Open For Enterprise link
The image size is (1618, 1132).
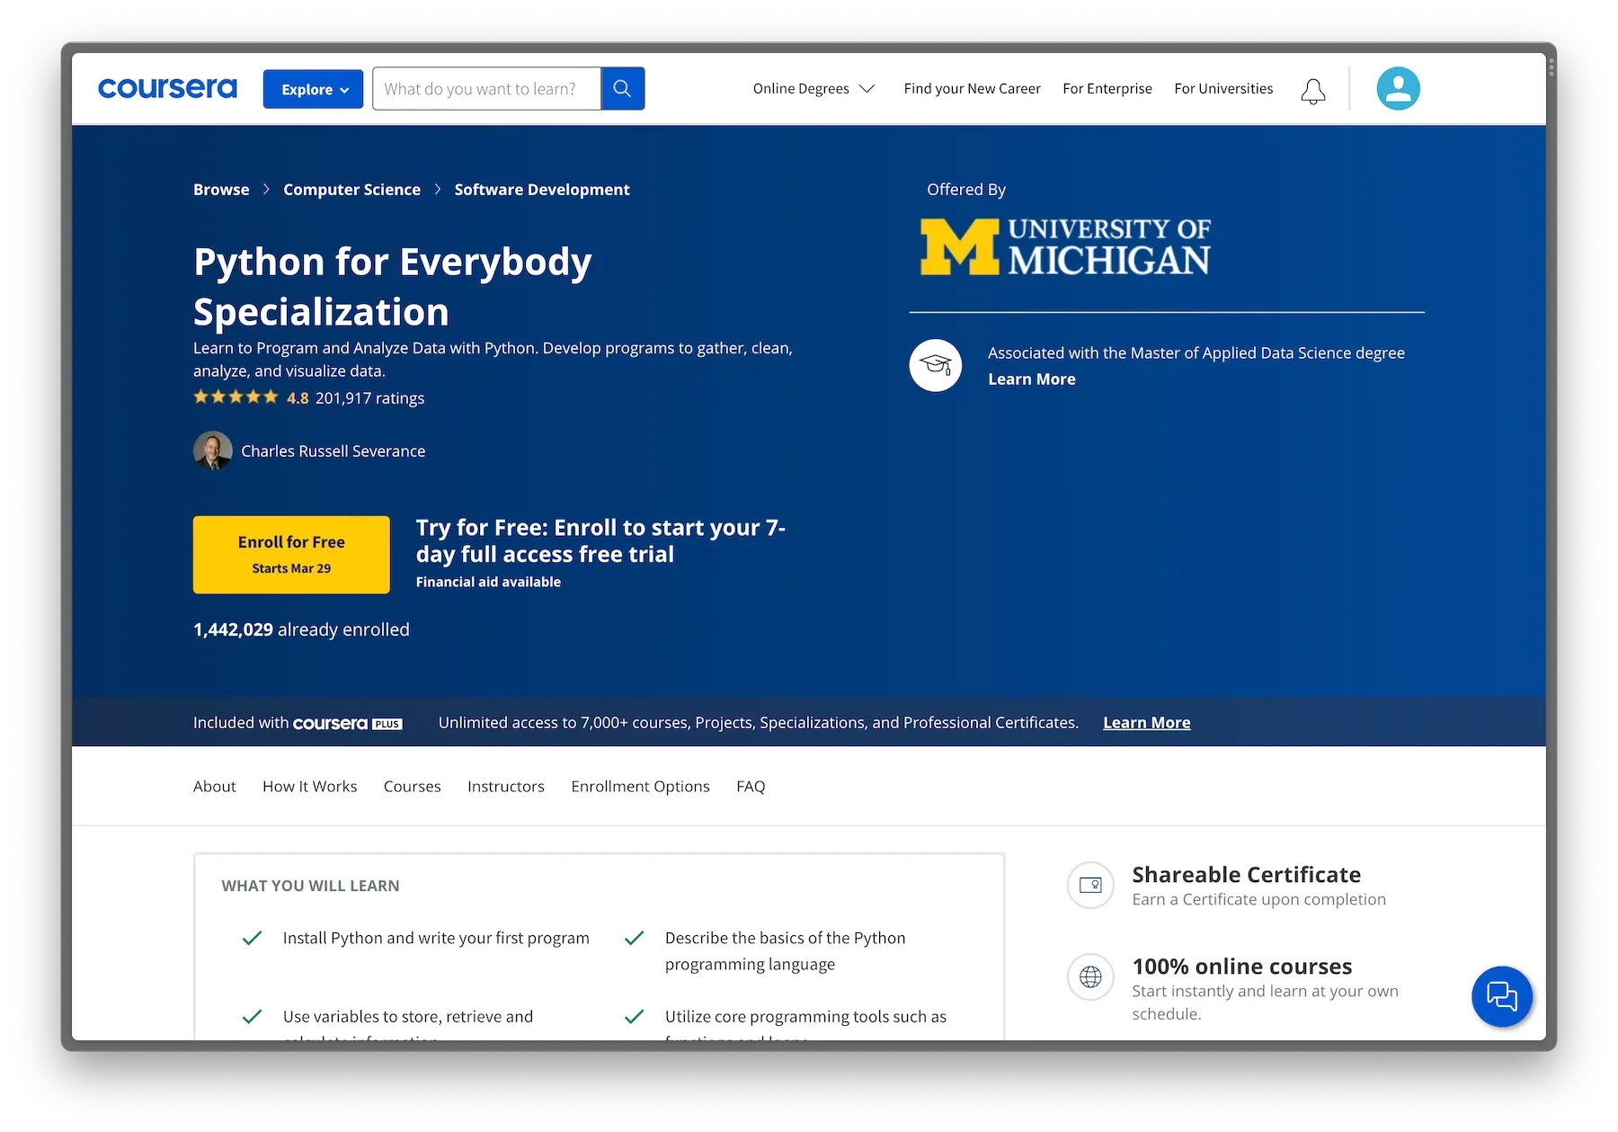click(1107, 88)
